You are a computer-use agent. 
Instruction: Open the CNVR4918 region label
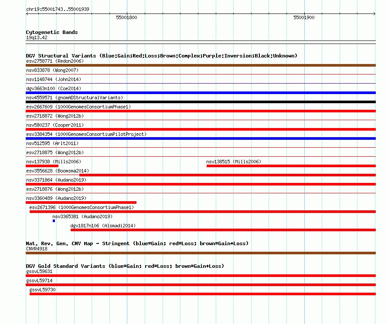tap(37, 249)
